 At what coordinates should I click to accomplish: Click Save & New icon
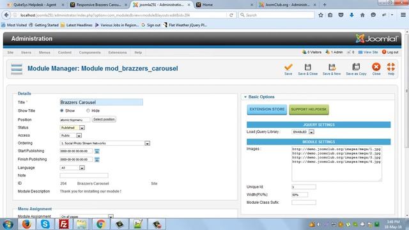[x=332, y=67]
